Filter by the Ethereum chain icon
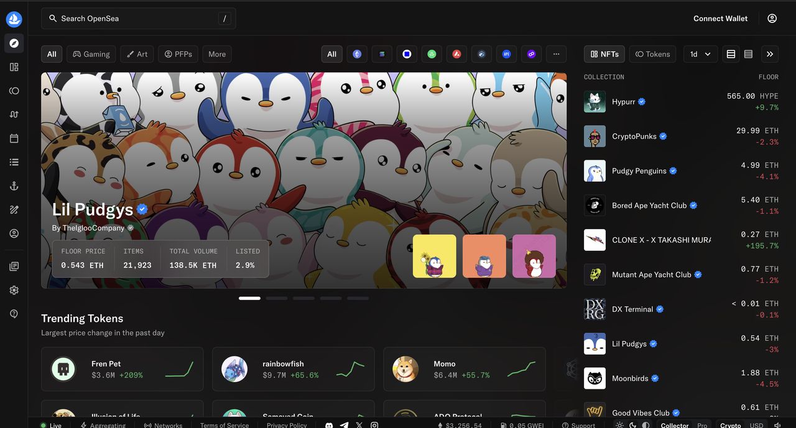796x428 pixels. [357, 54]
